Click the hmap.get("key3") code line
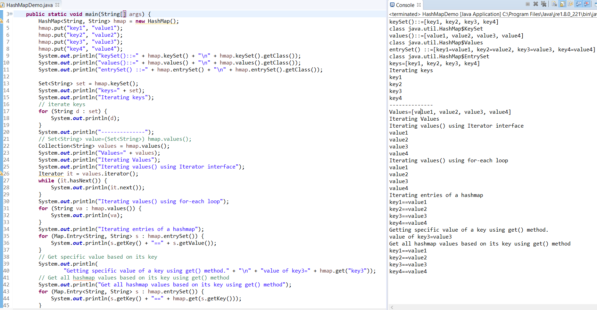 click(219, 270)
